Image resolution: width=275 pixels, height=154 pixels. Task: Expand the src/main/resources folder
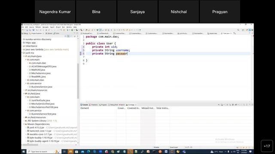click(24, 90)
